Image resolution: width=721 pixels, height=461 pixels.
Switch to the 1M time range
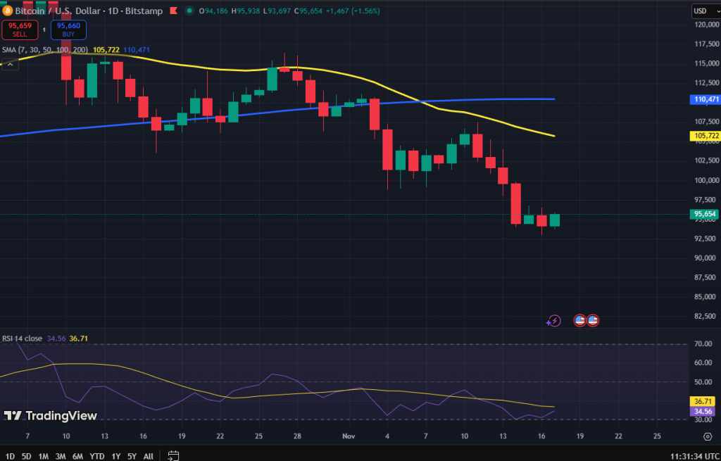(44, 456)
